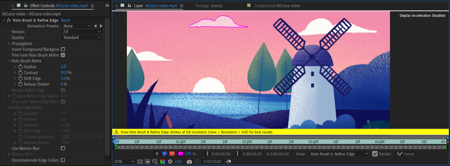Click the 02:00f mark on time ruler
The height and width of the screenshot is (166, 450).
point(247,142)
